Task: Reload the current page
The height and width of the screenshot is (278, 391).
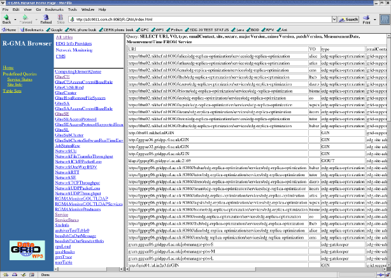Action: 46,19
